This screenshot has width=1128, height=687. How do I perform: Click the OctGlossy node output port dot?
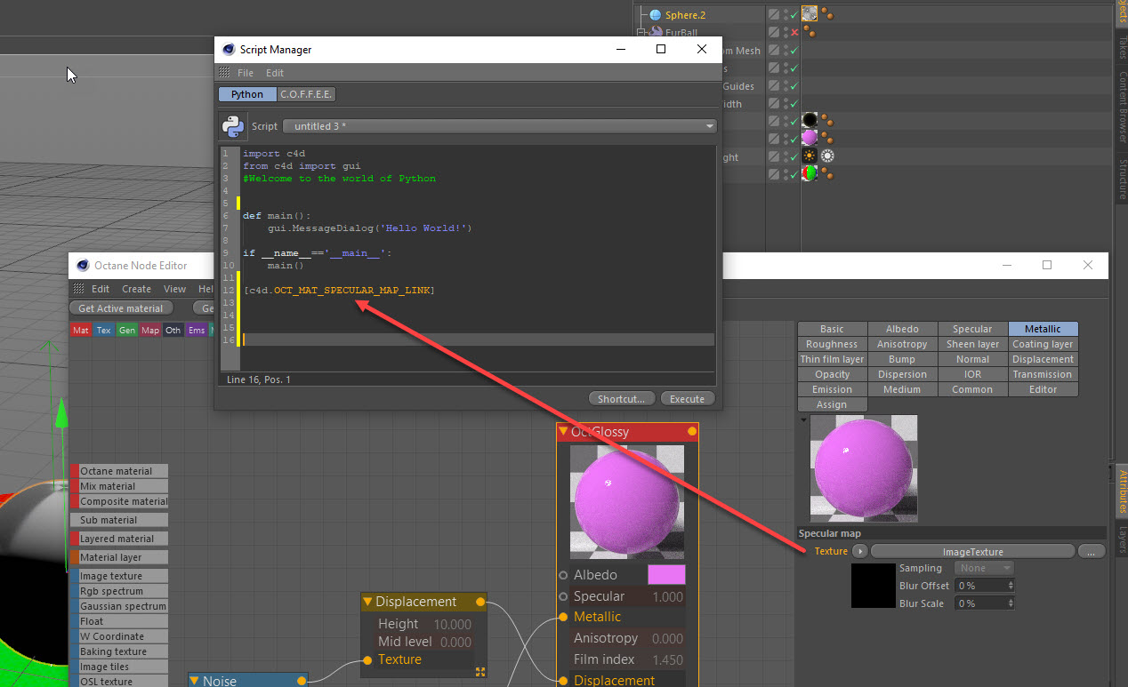tap(692, 432)
